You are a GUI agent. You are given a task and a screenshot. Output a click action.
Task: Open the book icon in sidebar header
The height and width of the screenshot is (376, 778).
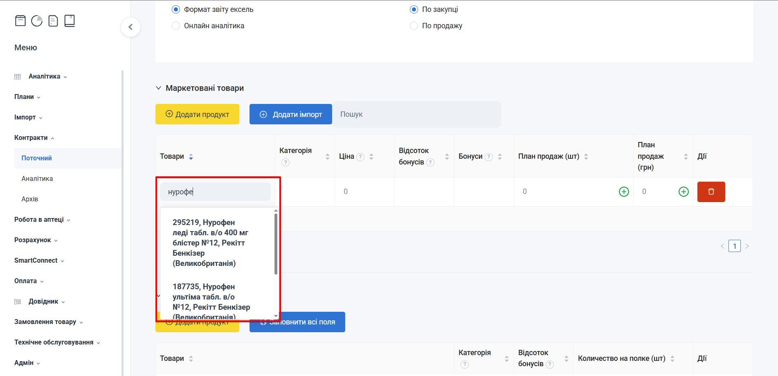coord(70,21)
